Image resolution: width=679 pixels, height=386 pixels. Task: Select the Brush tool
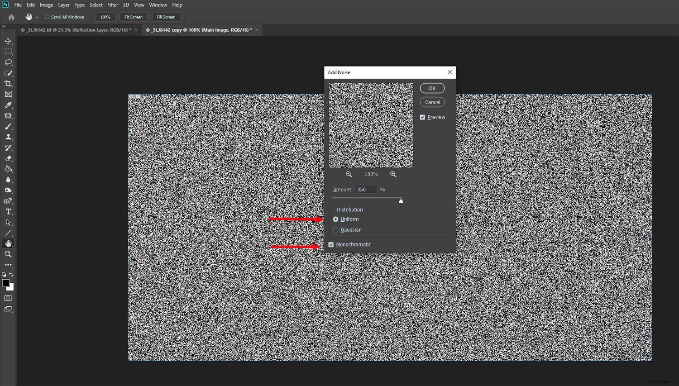coord(8,127)
